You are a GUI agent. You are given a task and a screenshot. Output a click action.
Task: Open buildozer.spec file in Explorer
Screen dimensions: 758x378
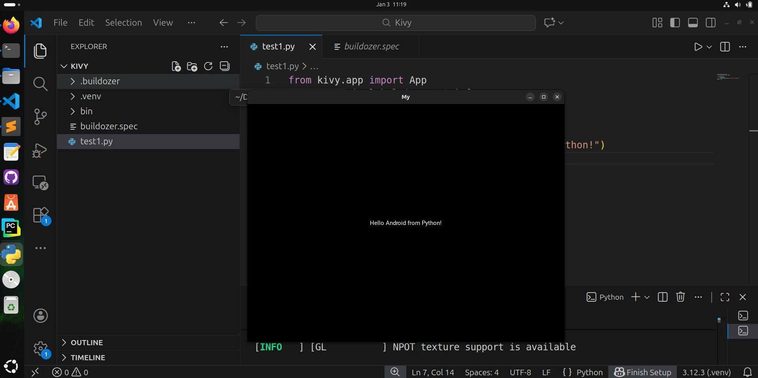[x=148, y=126]
